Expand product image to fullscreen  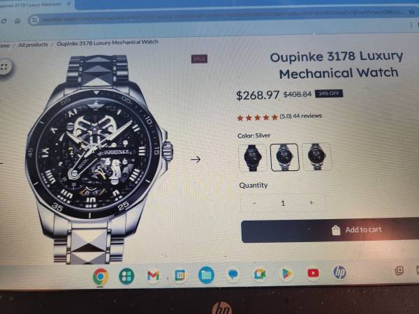point(3,67)
